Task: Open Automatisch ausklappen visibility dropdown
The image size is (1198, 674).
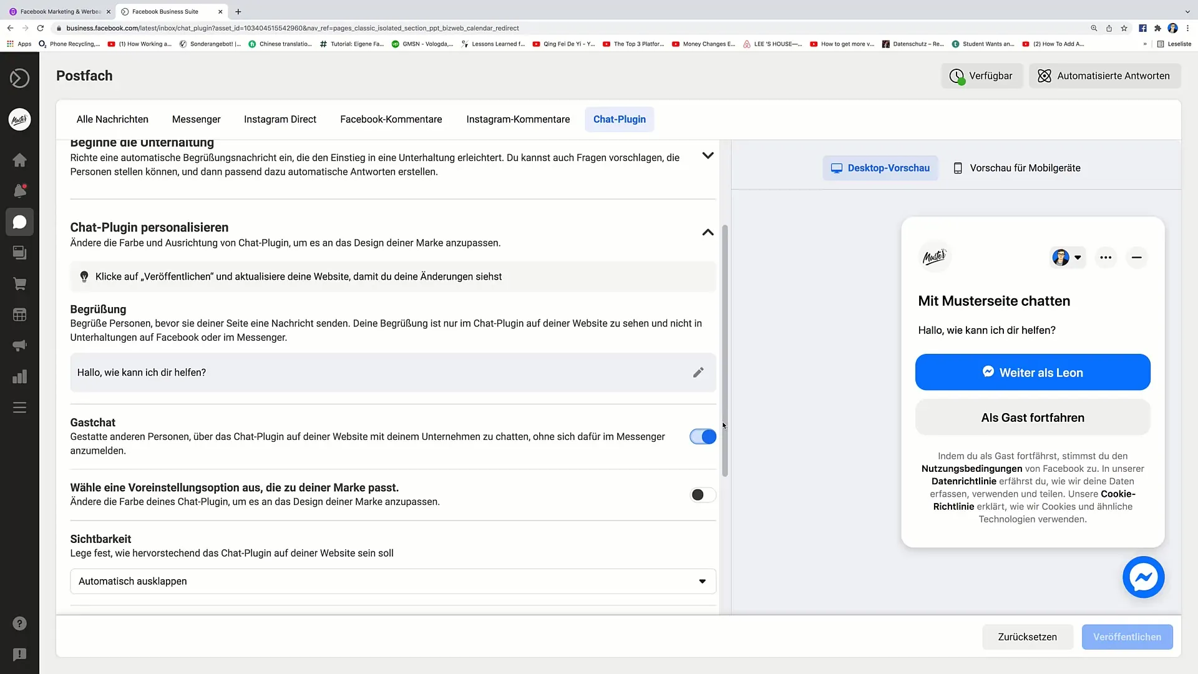Action: click(393, 581)
